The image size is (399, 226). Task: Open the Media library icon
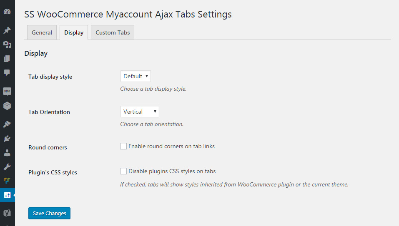(7, 45)
